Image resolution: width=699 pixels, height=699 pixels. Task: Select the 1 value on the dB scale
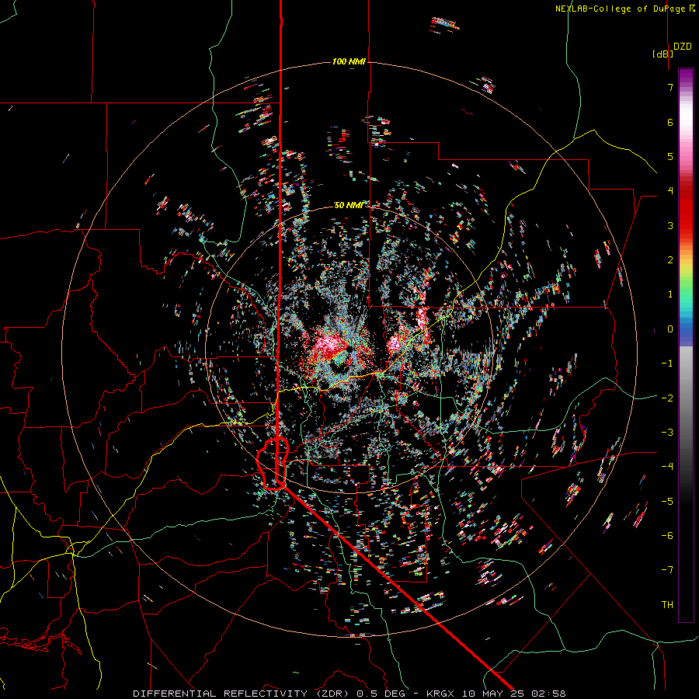670,294
